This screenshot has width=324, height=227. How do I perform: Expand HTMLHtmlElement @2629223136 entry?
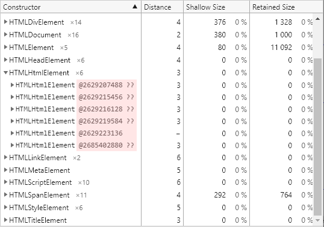tap(12, 133)
